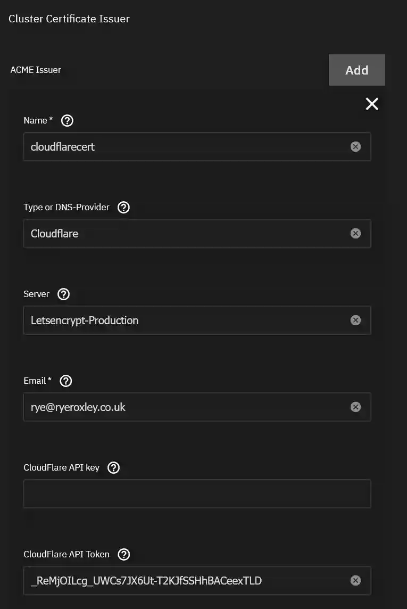Click the CloudFlare API Token field
The width and height of the screenshot is (407, 609).
click(186, 580)
